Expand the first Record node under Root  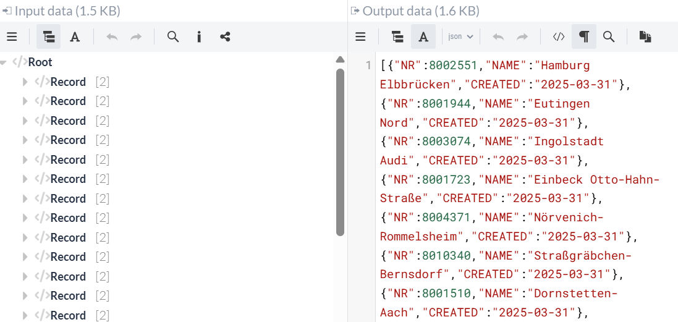pos(25,82)
